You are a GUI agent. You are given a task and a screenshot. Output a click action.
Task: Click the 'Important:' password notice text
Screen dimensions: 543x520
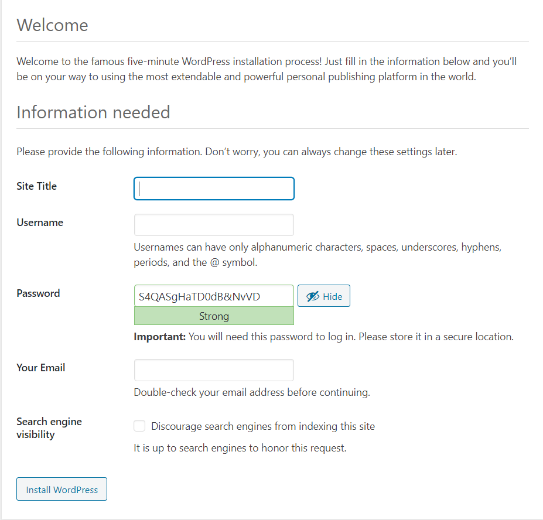323,337
